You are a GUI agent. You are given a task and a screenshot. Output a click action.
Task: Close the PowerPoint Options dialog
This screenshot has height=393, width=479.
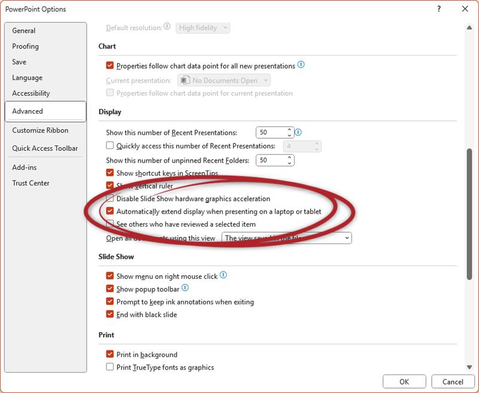pyautogui.click(x=465, y=9)
